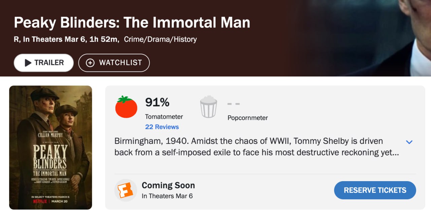
Task: Open the Peaky Blinders movie poster
Action: tap(51, 147)
